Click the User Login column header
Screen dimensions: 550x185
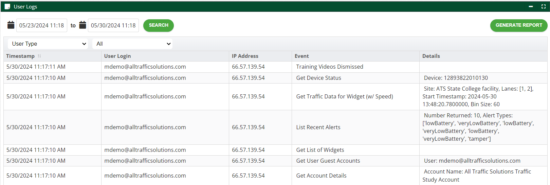click(x=117, y=56)
